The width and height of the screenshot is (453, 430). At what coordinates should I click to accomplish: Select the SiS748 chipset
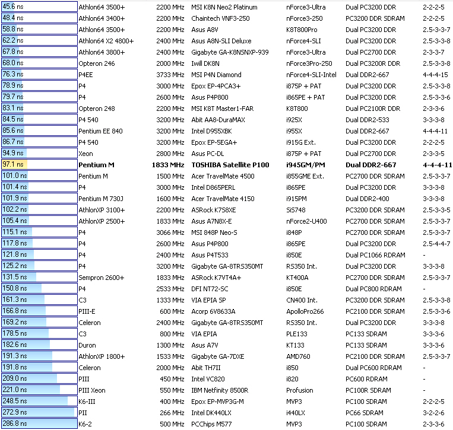296,210
